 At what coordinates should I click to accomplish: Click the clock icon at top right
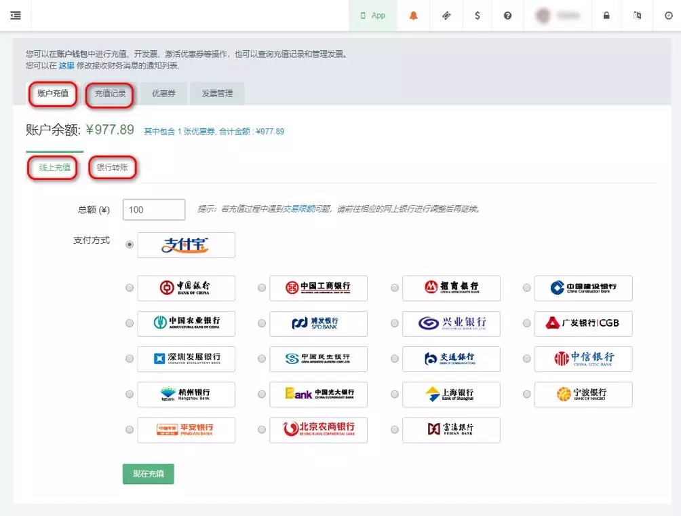coord(667,16)
